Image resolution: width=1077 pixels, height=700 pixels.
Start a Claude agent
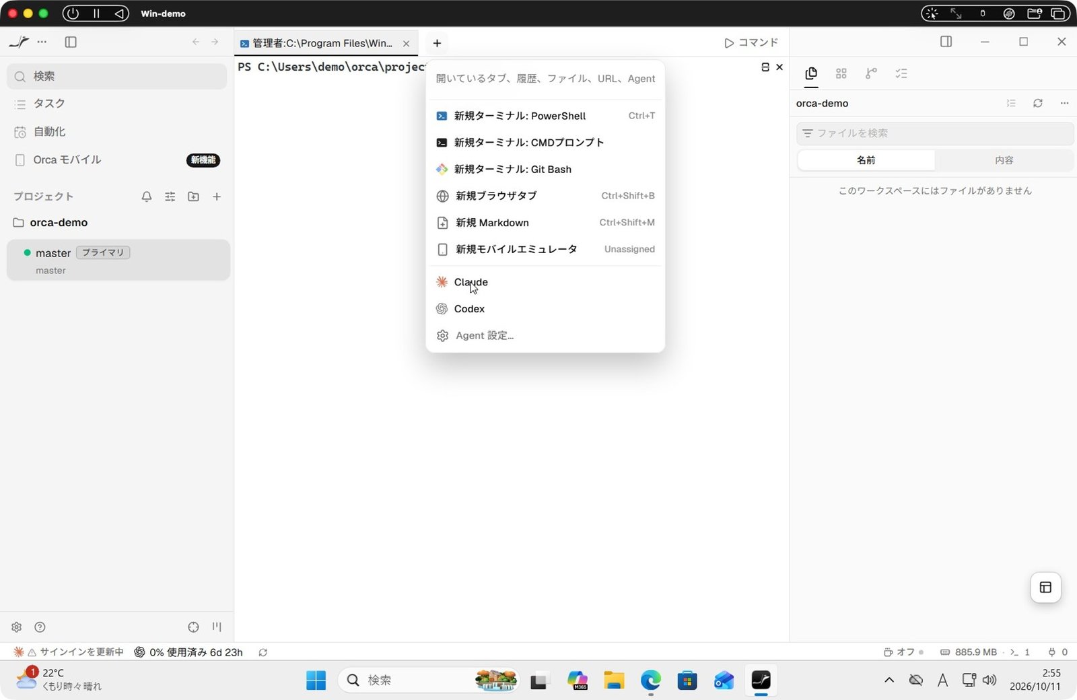545,282
